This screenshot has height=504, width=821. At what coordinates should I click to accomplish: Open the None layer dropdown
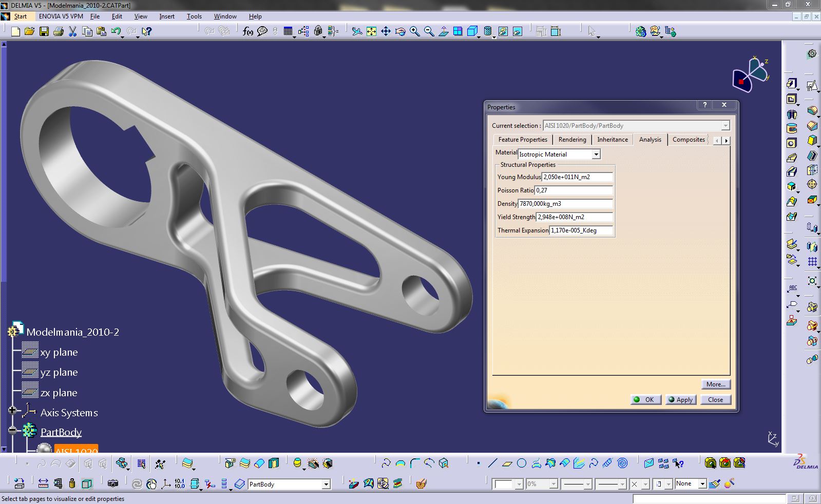coord(702,484)
